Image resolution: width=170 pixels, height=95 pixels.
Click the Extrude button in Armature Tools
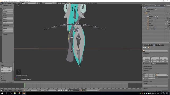pyautogui.click(x=8, y=17)
